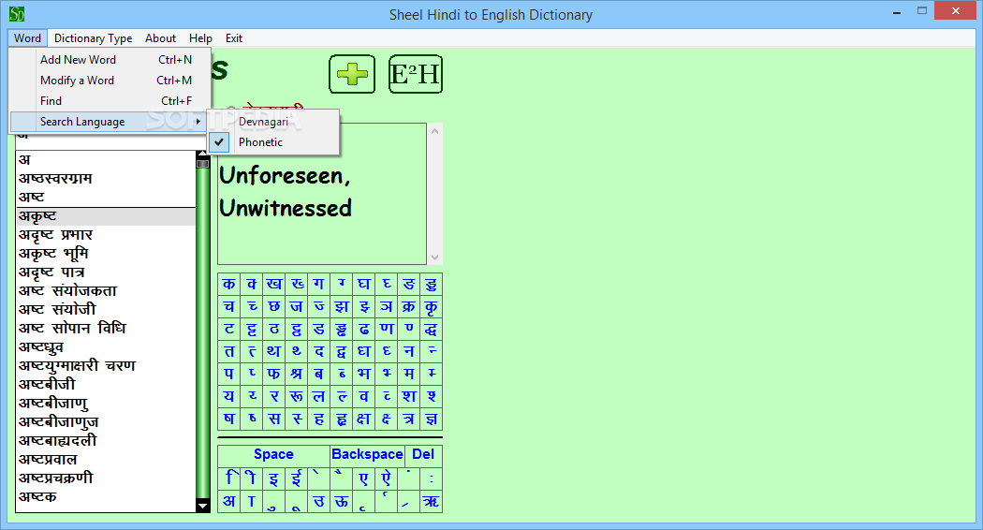Tap the ट key on the Hindi keypad
Image resolution: width=983 pixels, height=530 pixels.
pos(228,330)
